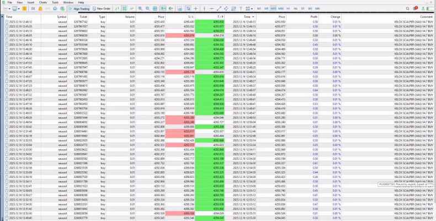
Task: Expand the new chart dropdown arrow
Action: coord(9,9)
